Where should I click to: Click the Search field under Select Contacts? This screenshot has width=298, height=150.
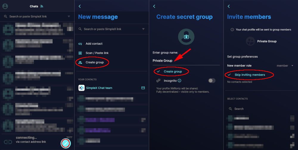[x=260, y=109]
